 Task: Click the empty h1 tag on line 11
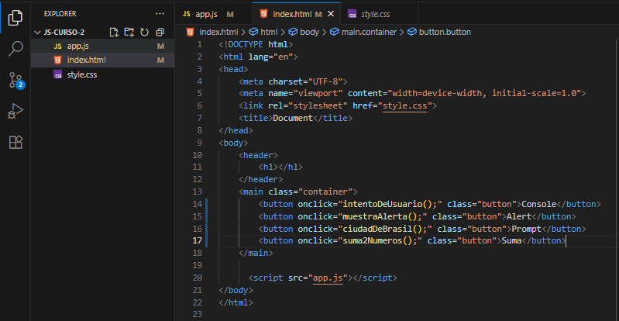point(280,167)
